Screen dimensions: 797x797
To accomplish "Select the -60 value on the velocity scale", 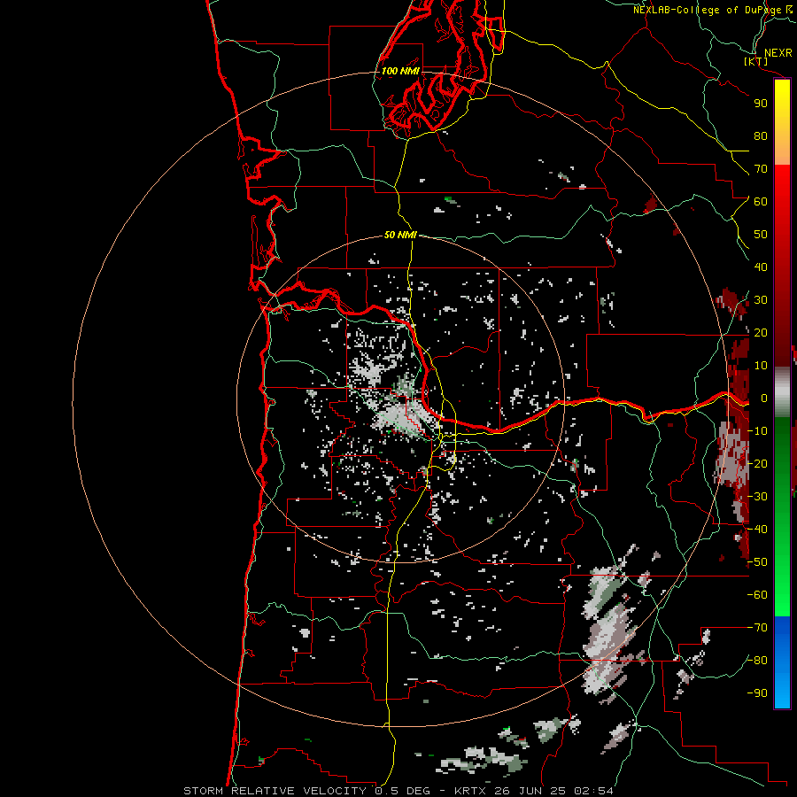I will (757, 595).
